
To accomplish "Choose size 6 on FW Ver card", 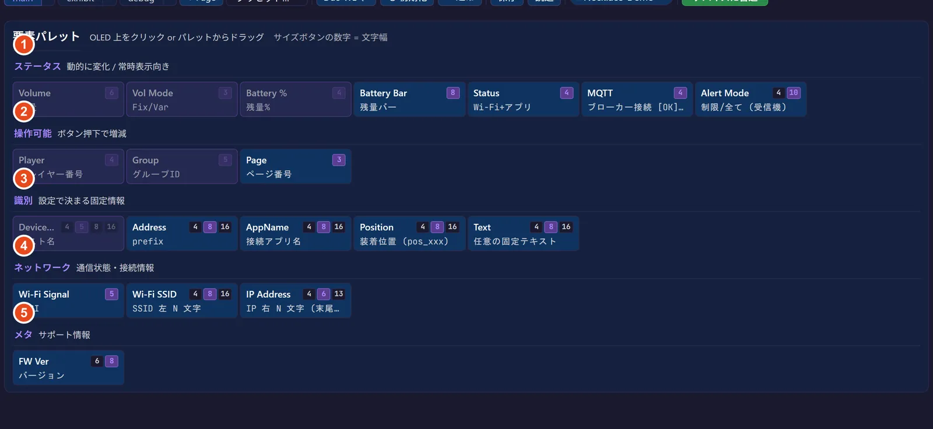I will click(x=97, y=361).
